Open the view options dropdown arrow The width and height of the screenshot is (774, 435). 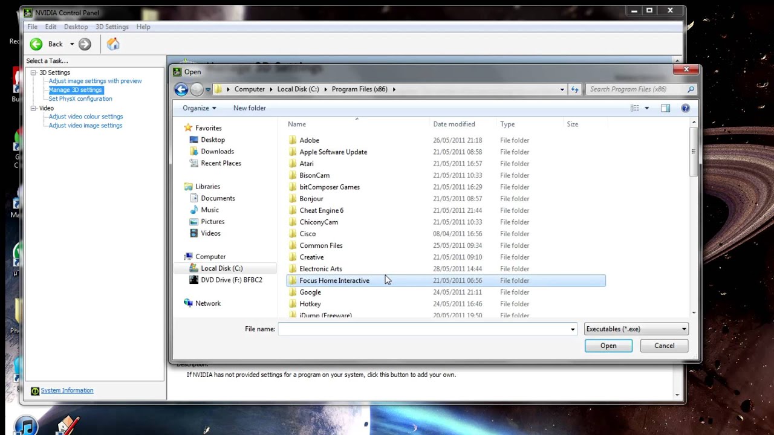pos(646,108)
